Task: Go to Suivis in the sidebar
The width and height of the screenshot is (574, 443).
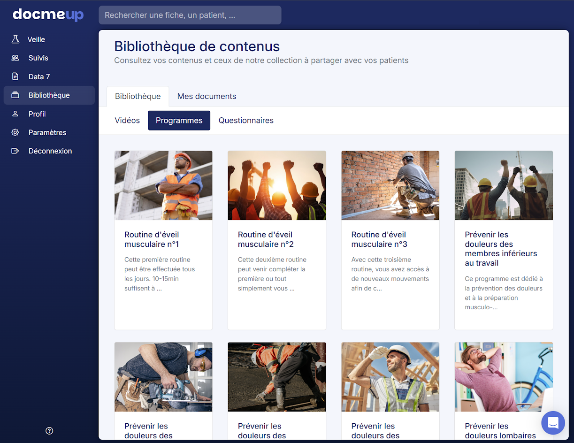Action: [x=49, y=58]
